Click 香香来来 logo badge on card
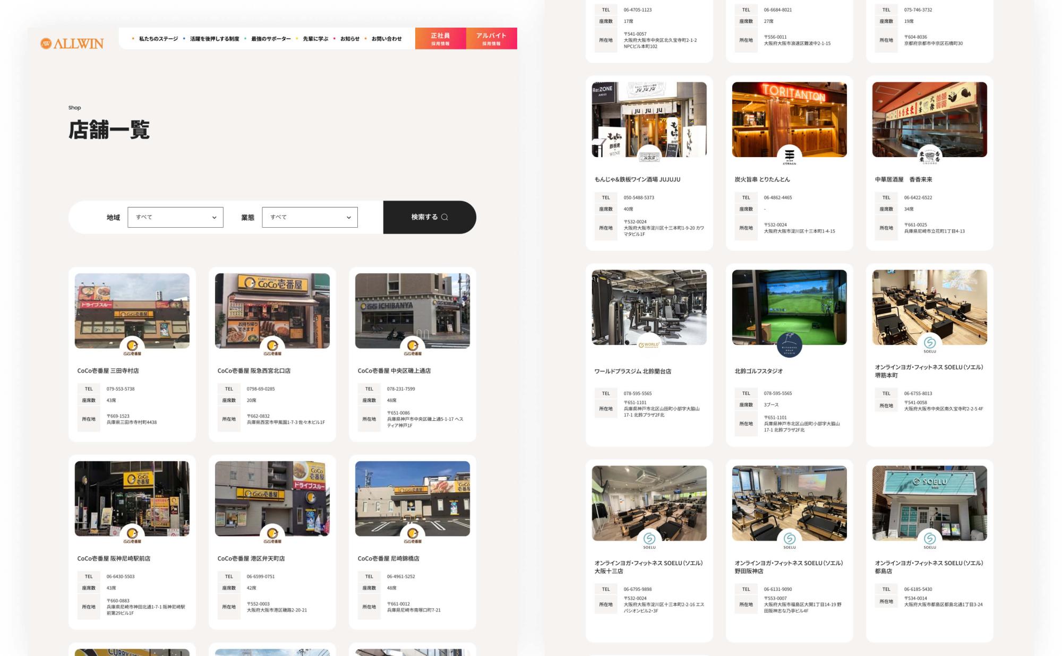1062x656 pixels. coord(929,156)
